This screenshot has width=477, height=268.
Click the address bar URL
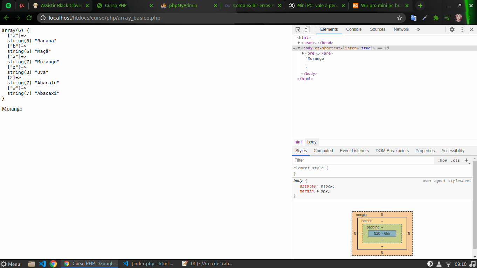click(x=104, y=18)
